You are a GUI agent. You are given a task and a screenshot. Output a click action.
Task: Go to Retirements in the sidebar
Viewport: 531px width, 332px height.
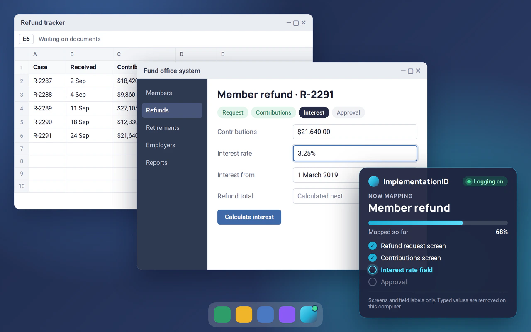[x=172, y=128]
